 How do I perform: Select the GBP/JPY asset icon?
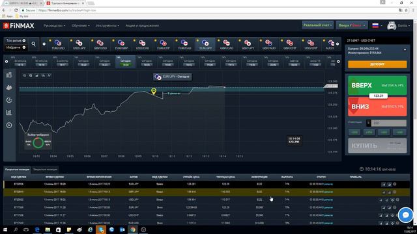click(x=248, y=43)
